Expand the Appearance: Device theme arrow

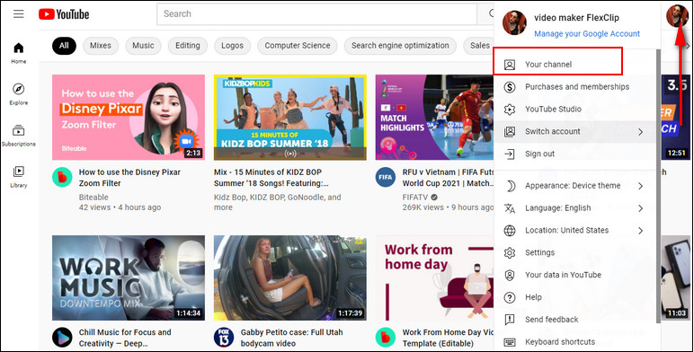point(640,186)
